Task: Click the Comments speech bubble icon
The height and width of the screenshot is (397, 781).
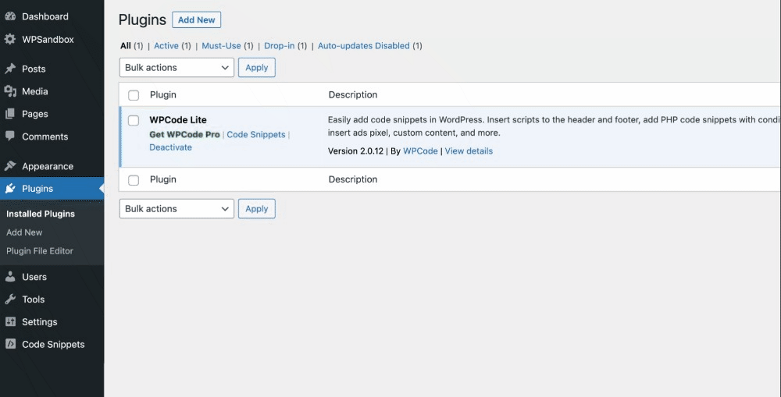Action: [x=10, y=136]
